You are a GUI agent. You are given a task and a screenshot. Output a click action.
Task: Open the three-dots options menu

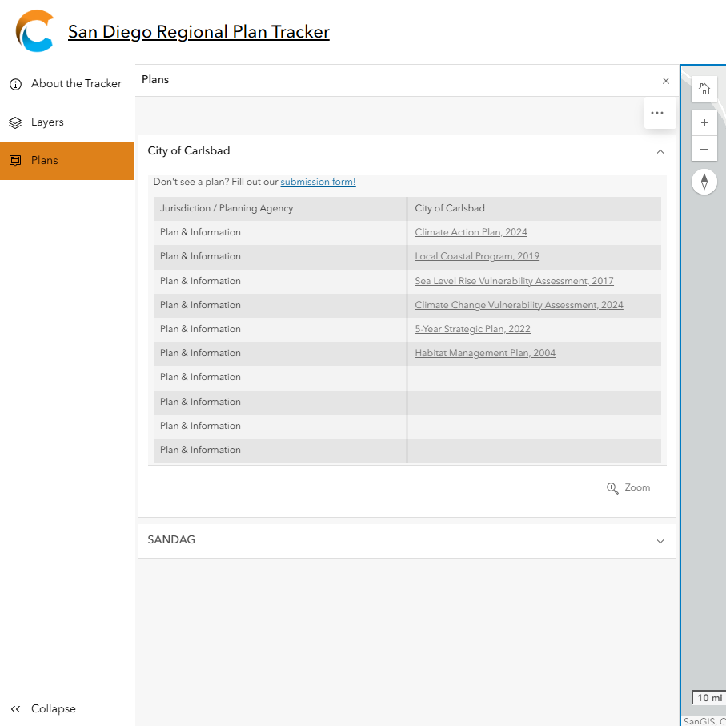[x=656, y=113]
